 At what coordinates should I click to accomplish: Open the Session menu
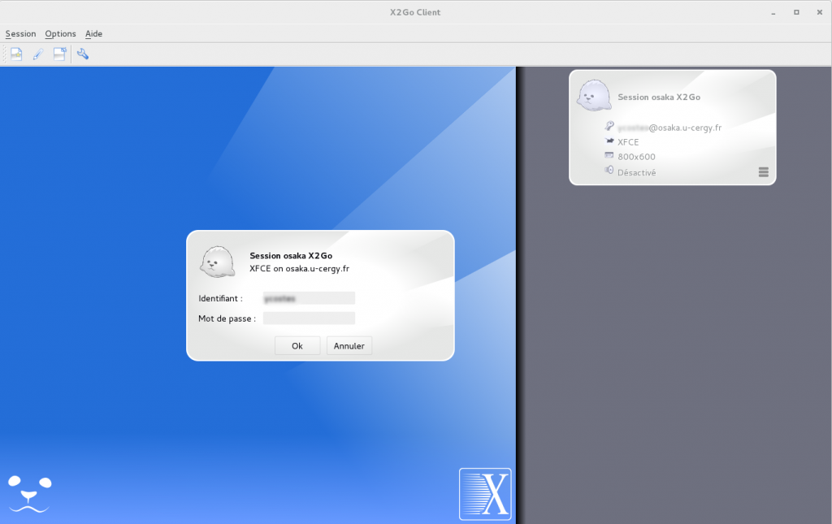click(20, 34)
